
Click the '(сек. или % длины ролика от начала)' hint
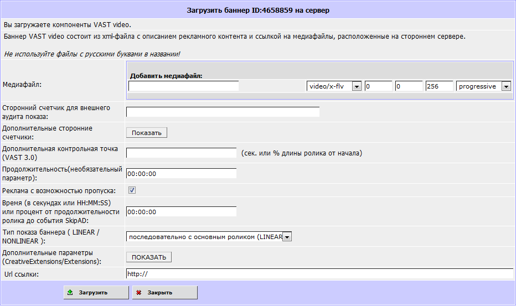[301, 153]
